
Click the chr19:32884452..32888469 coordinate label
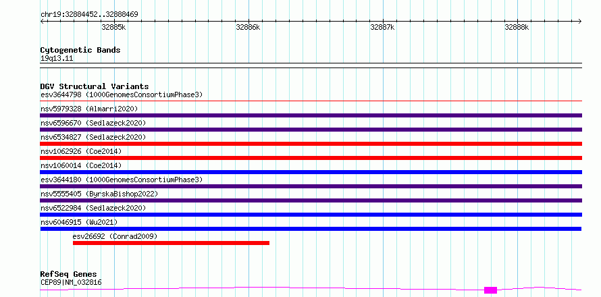pos(89,15)
